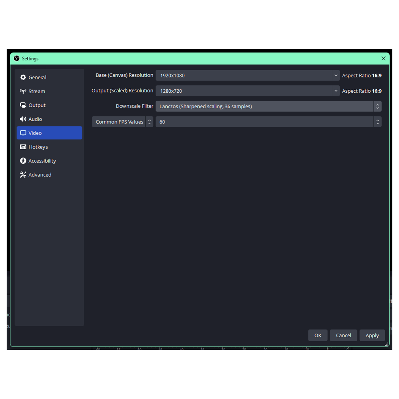Click the Video monitor icon in the sidebar
Screen dimensions: 399x399
pyautogui.click(x=23, y=133)
